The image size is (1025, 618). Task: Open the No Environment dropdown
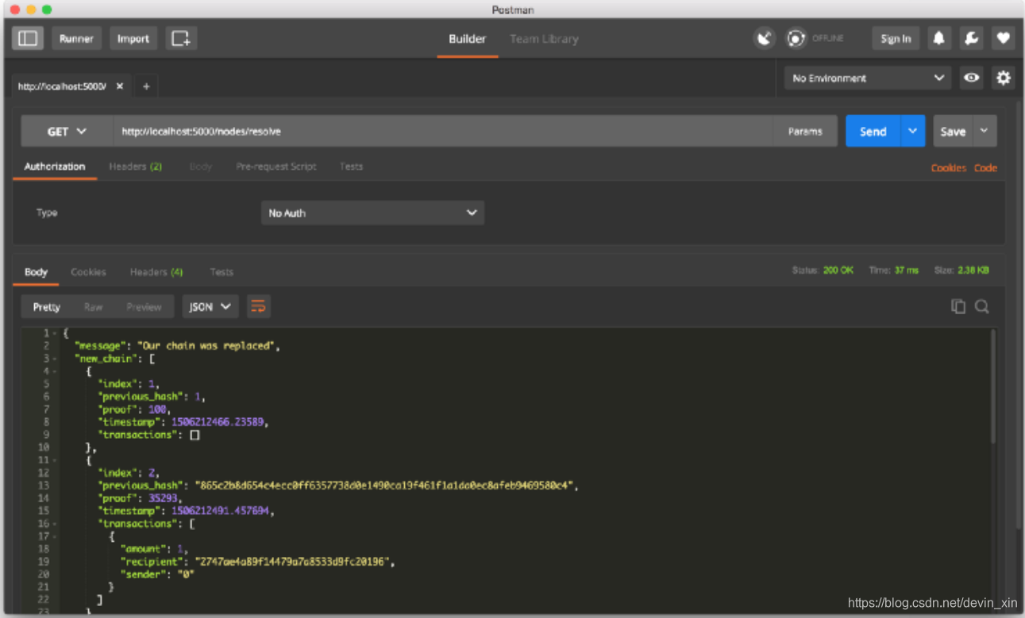[x=868, y=78]
